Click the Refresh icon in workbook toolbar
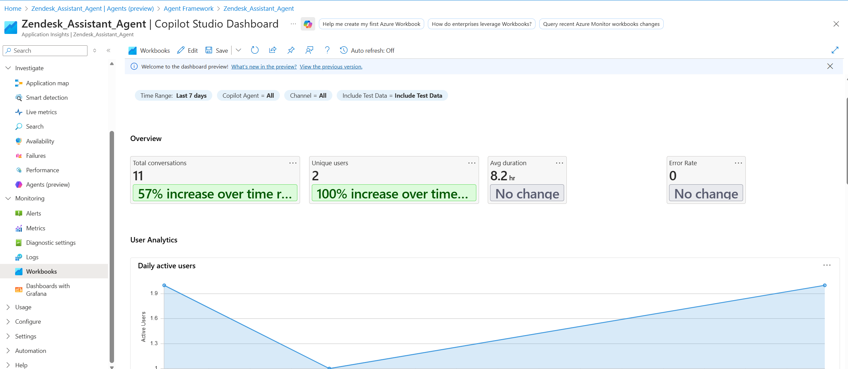The width and height of the screenshot is (848, 369). [x=255, y=50]
